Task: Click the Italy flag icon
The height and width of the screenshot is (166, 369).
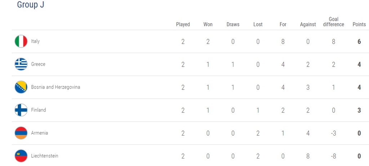Action: (x=21, y=41)
